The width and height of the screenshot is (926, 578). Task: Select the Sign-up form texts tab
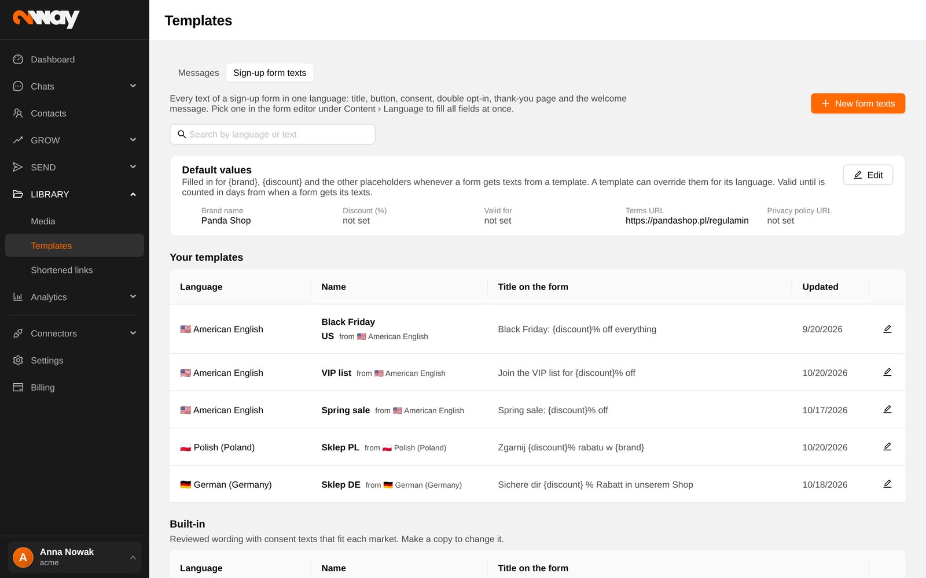[270, 73]
